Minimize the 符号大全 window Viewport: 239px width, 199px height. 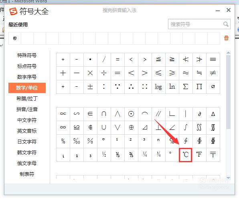[x=218, y=10]
